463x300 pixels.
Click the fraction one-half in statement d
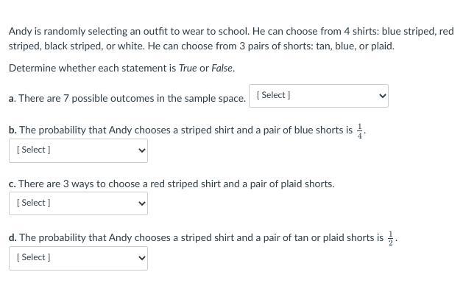click(391, 239)
